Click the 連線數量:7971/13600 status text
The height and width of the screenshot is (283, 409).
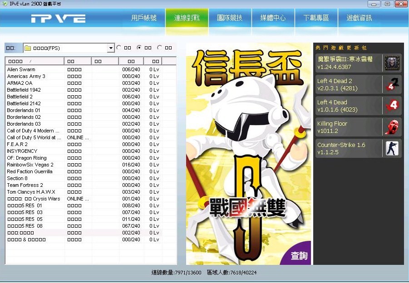tap(176, 273)
